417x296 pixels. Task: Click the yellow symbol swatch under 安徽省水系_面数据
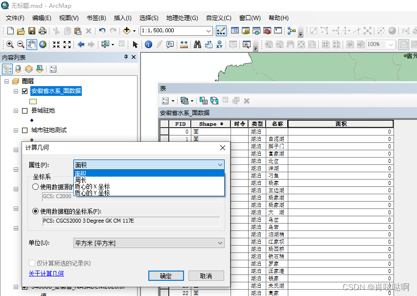(x=33, y=101)
